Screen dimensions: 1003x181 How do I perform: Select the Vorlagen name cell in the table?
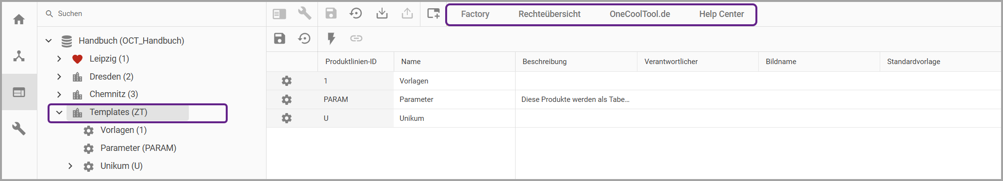pyautogui.click(x=454, y=81)
